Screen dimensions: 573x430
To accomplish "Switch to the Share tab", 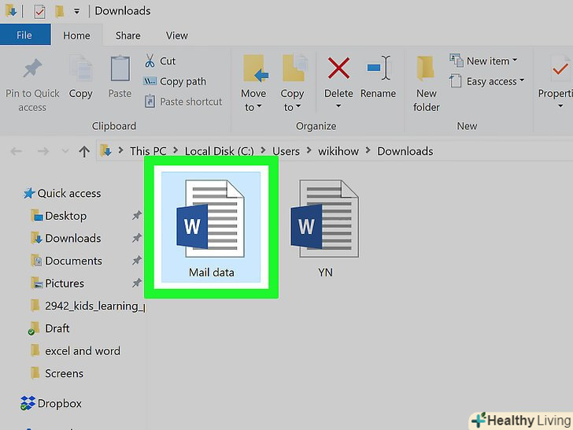I will pos(128,35).
